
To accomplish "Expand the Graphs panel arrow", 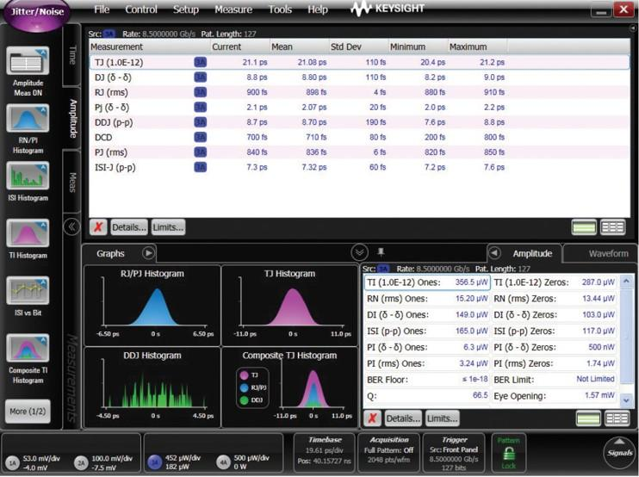I will click(x=148, y=253).
